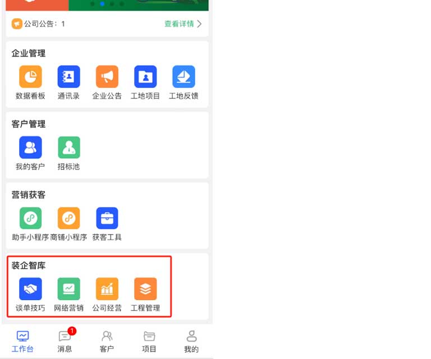
Task: Open 我的客户 icon
Action: tap(30, 148)
